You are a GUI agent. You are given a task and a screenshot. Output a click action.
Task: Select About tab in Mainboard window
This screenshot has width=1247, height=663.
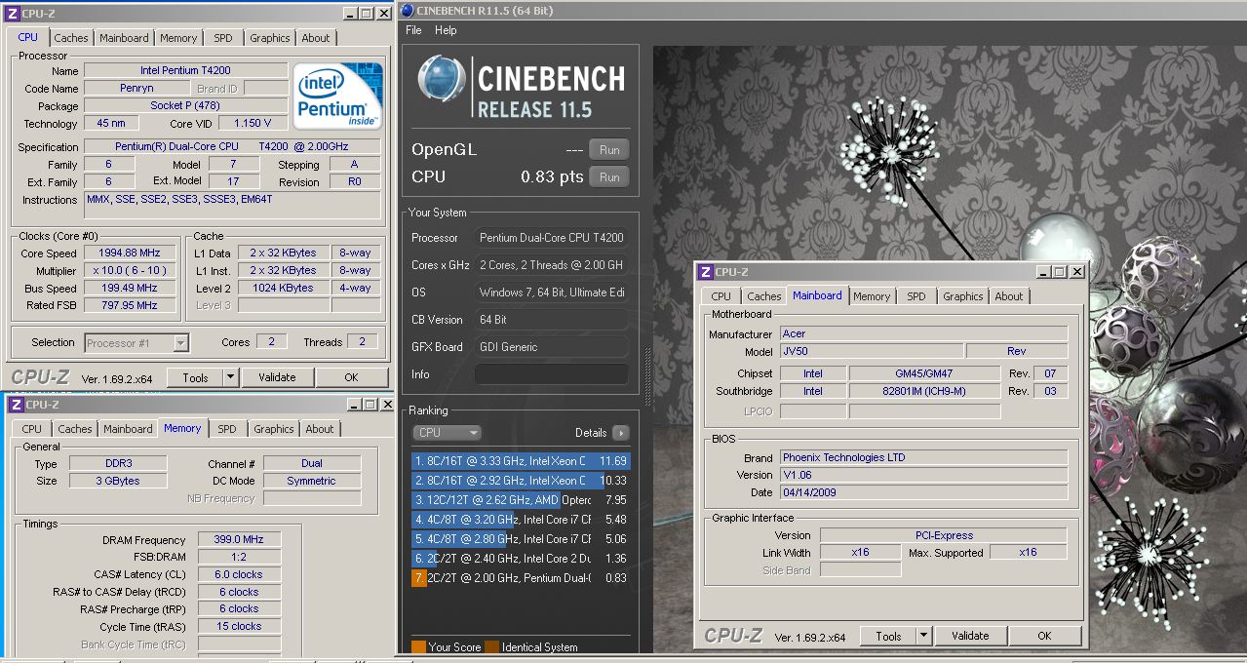point(1009,296)
